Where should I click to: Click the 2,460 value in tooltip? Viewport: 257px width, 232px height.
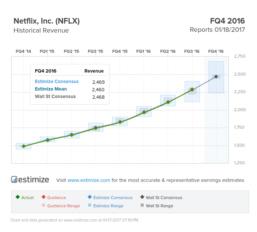tap(98, 89)
